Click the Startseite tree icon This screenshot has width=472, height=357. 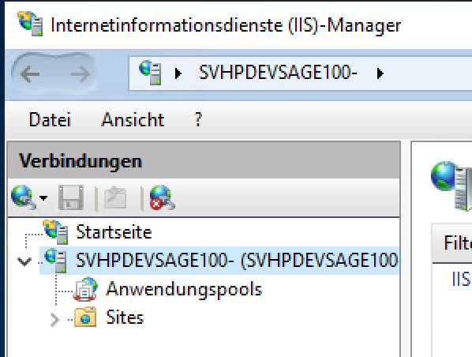56,232
